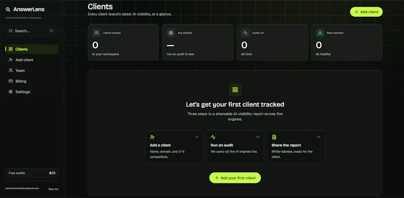Screen dimensions: 404x198
Task: Open Add client in sidebar menu
Action: 32,60
